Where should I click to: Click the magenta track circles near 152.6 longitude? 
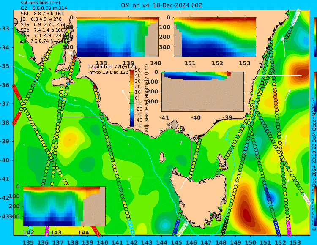click(289, 229)
